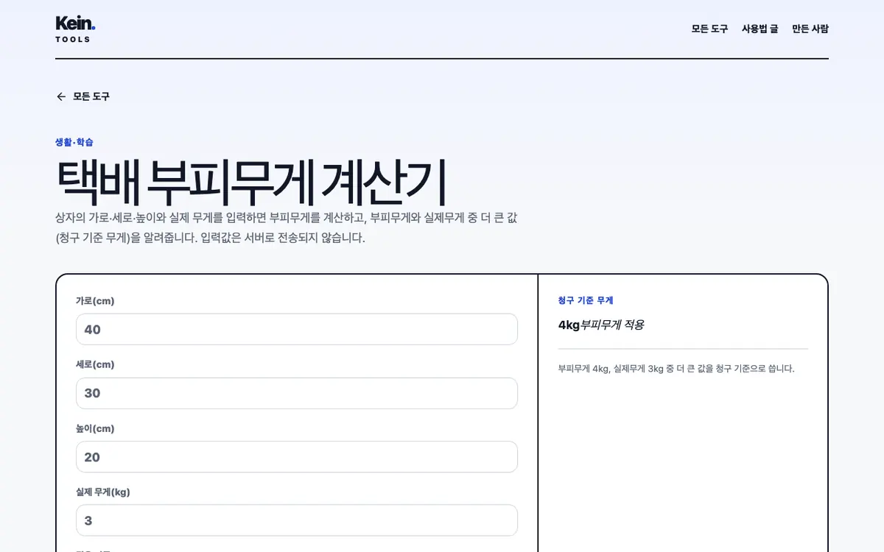
Task: Click the 실제 무게(kg) field label
Action: 103,492
